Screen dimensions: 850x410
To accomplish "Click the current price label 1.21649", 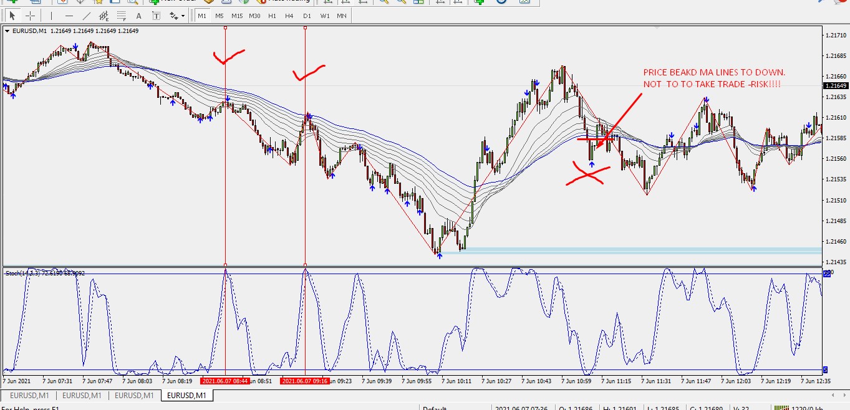I will [836, 85].
